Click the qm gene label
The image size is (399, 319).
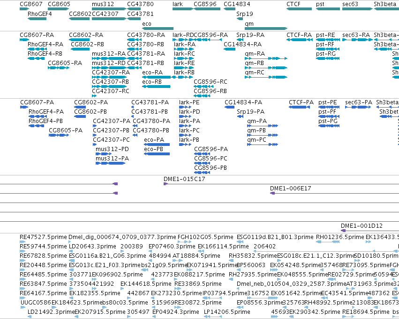click(249, 23)
